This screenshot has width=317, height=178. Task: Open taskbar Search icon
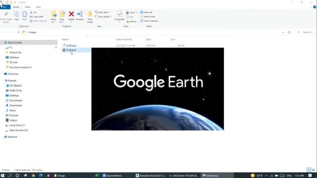click(x=10, y=176)
